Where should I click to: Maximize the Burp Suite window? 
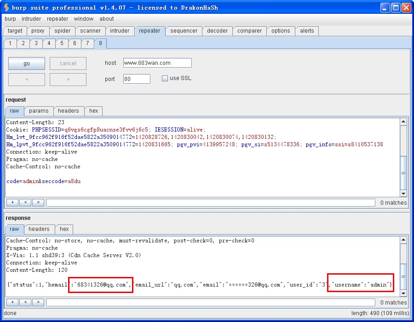(x=396, y=8)
